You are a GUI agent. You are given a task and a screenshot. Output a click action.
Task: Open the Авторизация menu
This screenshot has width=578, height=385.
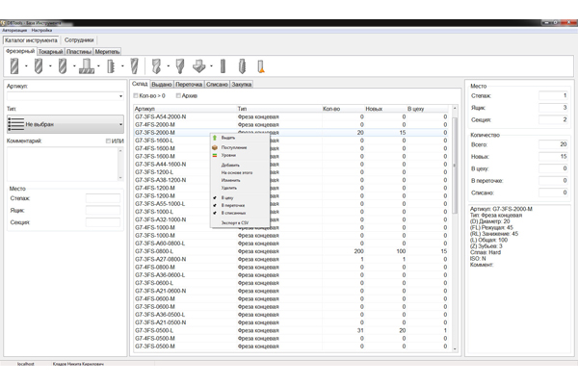tap(14, 30)
